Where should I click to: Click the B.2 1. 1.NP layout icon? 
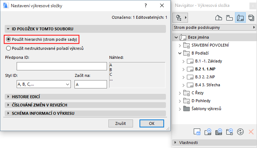pos(190,69)
